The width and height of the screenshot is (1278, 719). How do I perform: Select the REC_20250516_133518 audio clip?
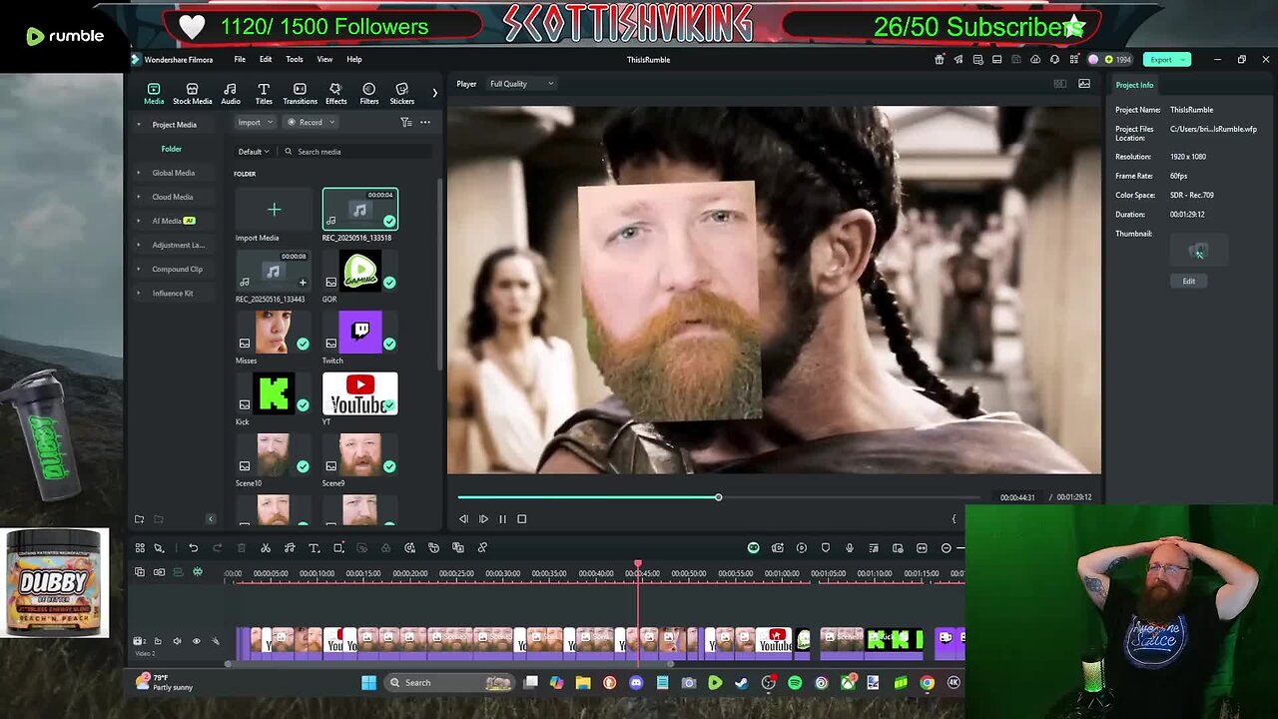click(359, 209)
